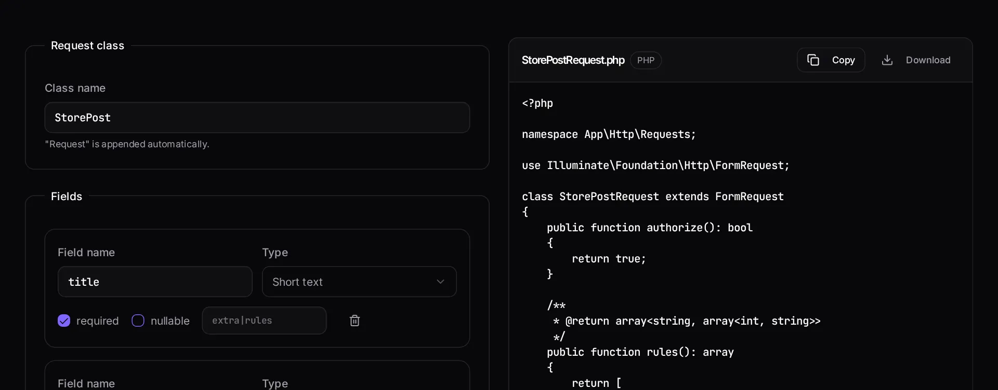Click the use FormRequest import line
Screen dimensions: 998x390
[x=655, y=165]
